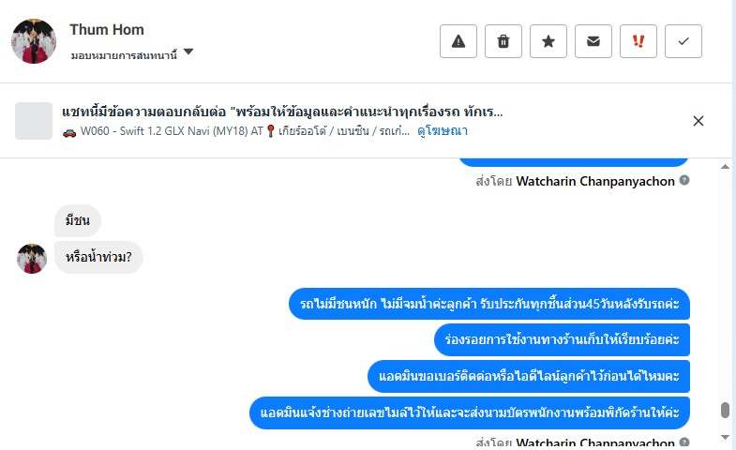Click the chat scrollbar thumb
Image resolution: width=736 pixels, height=450 pixels.
point(724,411)
